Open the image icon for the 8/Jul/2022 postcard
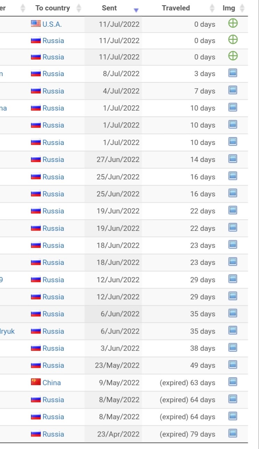This screenshot has width=259, height=449. [233, 73]
